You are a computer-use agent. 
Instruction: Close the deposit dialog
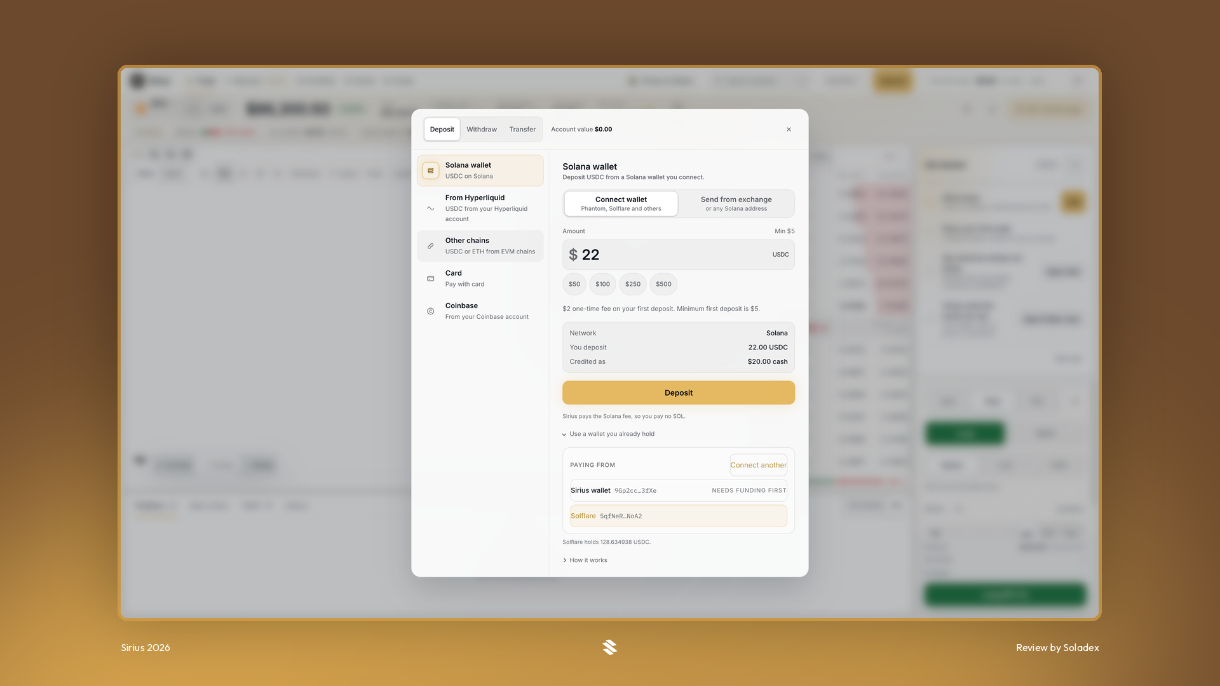tap(789, 130)
